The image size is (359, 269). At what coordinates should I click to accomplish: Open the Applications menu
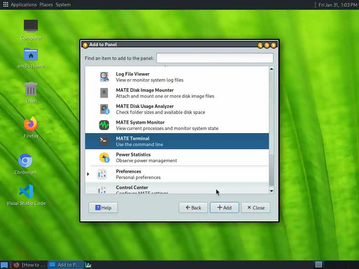pyautogui.click(x=23, y=5)
